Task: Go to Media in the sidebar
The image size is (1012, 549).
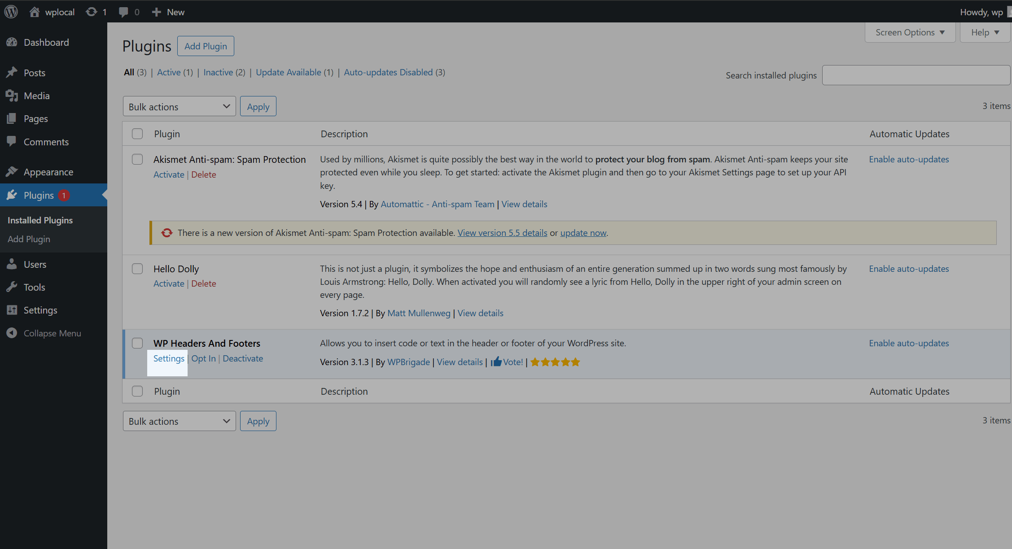Action: 36,96
